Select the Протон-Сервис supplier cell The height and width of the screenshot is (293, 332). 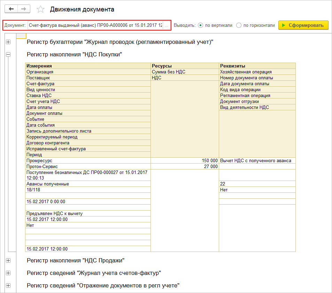88,166
